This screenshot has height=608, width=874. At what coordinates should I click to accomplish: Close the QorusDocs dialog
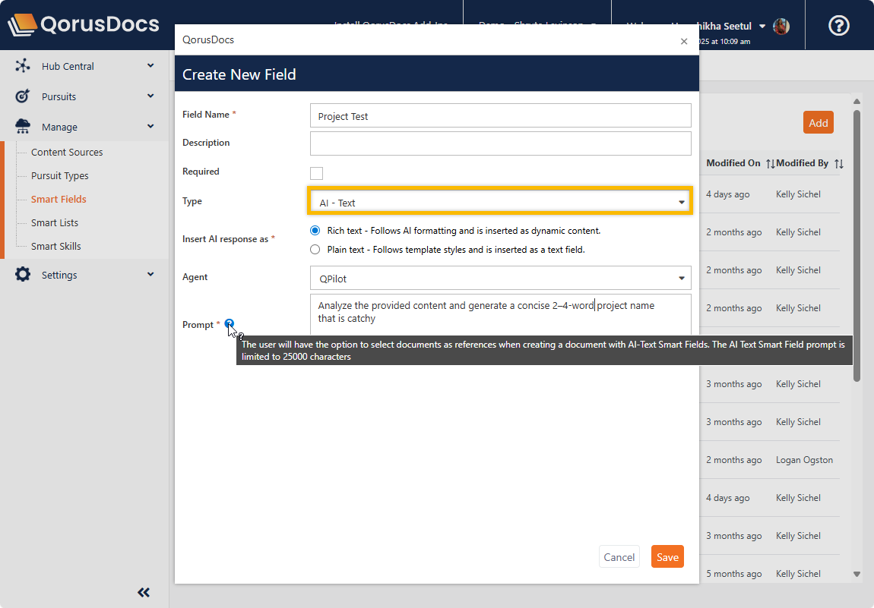684,41
